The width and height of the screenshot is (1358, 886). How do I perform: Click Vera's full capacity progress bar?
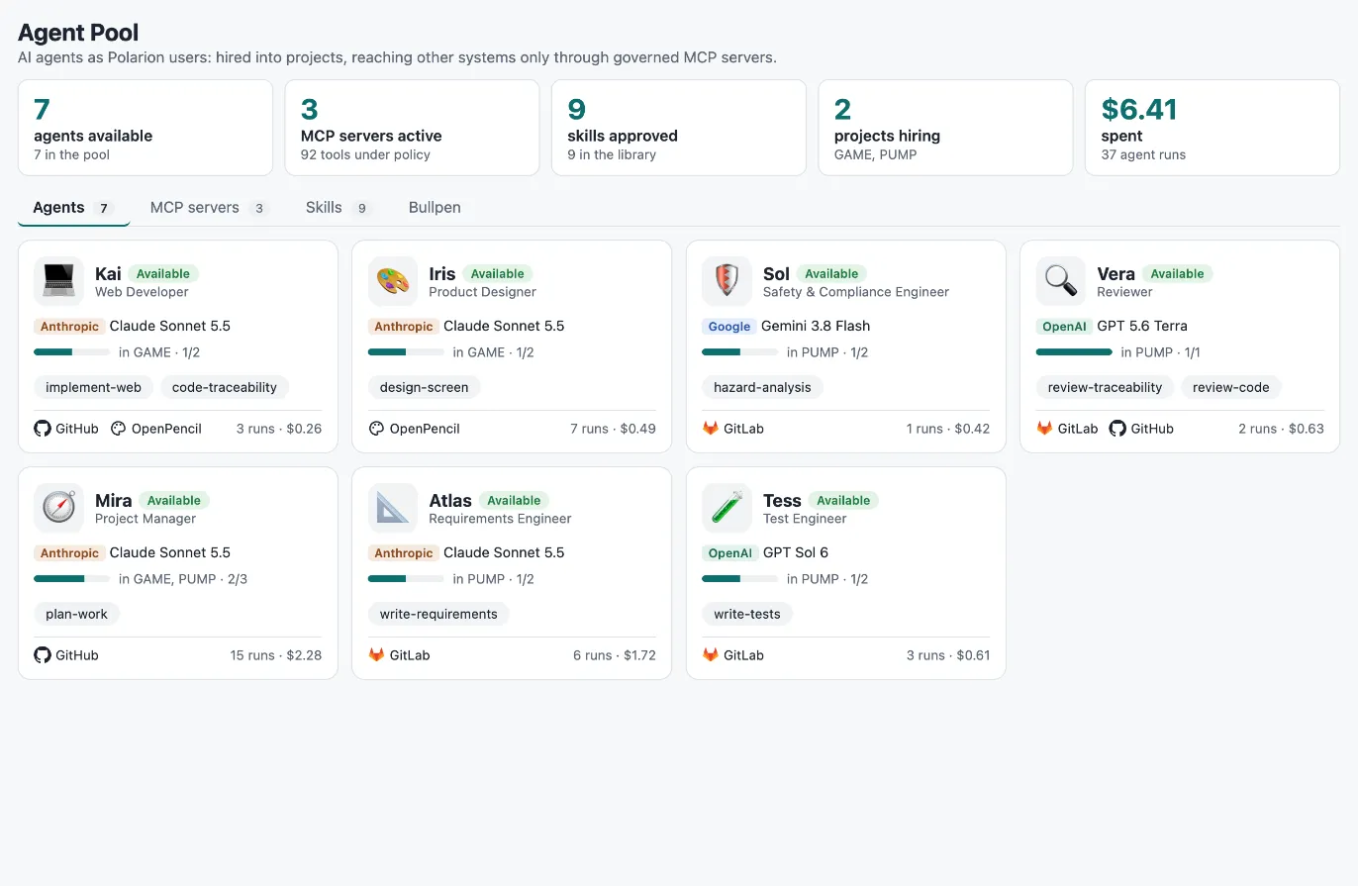(1074, 352)
